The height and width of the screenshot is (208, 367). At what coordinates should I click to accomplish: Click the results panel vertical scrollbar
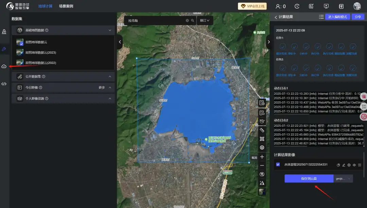coord(364,165)
